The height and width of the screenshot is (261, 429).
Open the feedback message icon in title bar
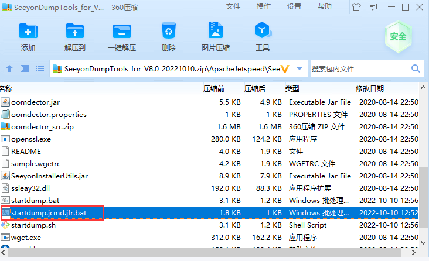[x=373, y=7]
